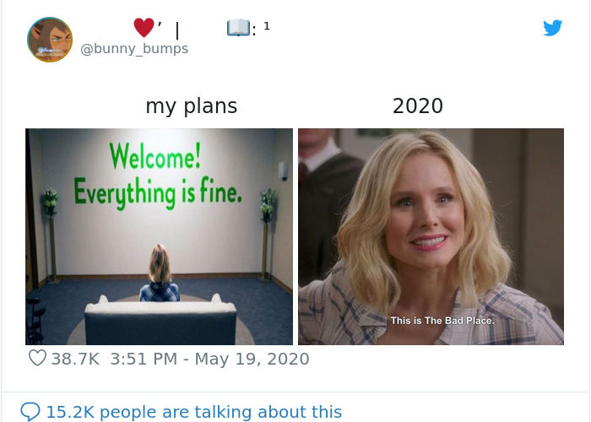Image resolution: width=591 pixels, height=422 pixels.
Task: Open '15.2K people are talking about this' link
Action: click(193, 412)
